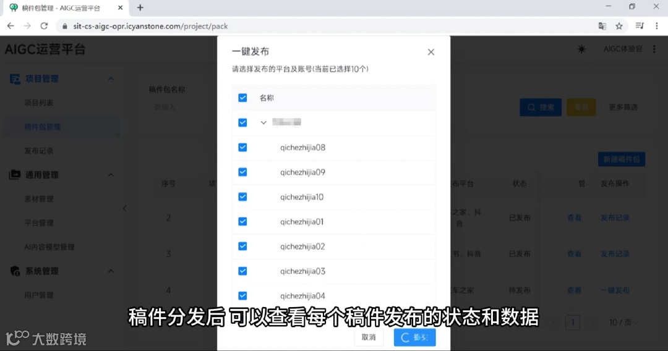
Task: Collapse 通用管理 sidebar section
Action: [x=111, y=175]
